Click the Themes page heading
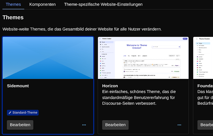Image resolution: width=213 pixels, height=136 pixels. [x=13, y=17]
